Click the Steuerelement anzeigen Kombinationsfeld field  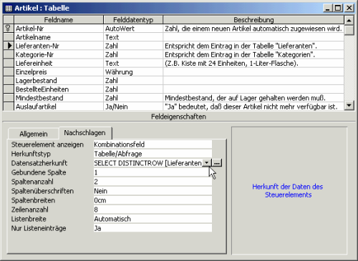pyautogui.click(x=153, y=144)
